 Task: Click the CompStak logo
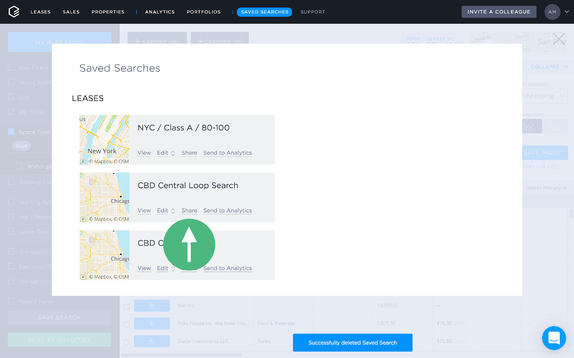[x=14, y=11]
